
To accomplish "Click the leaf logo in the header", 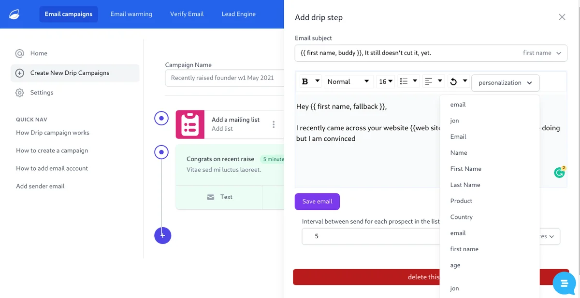I will pyautogui.click(x=14, y=14).
